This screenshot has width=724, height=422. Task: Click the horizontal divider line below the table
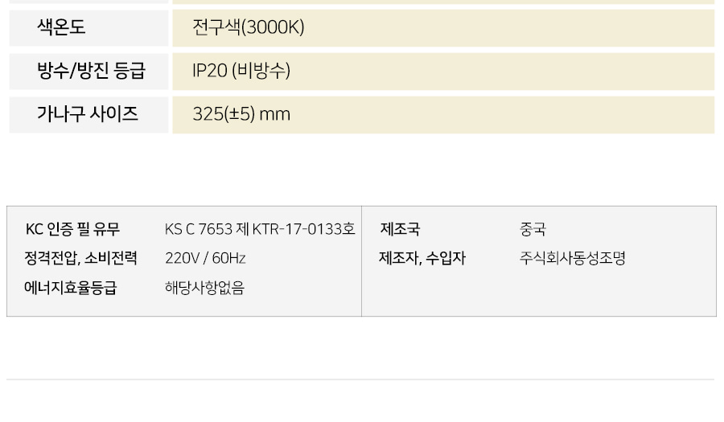[360, 379]
